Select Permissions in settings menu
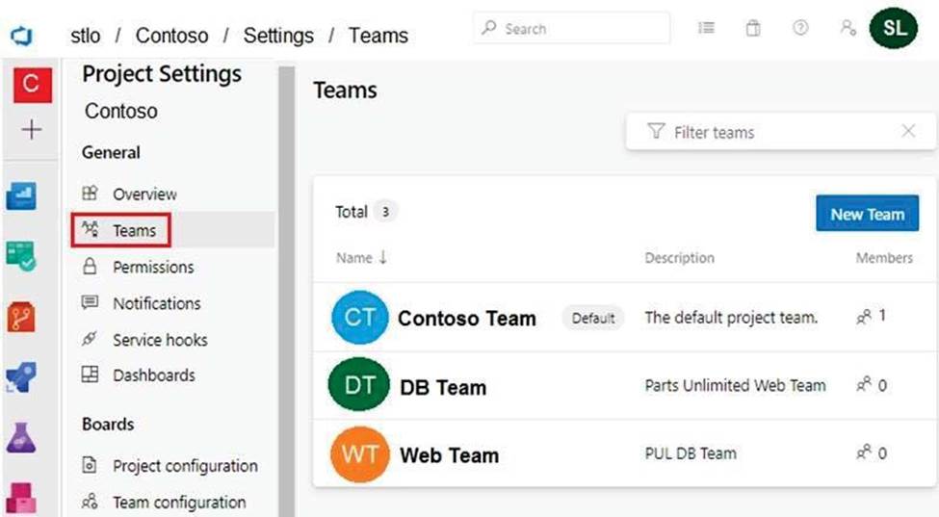Viewport: 939px width, 517px height. click(x=152, y=267)
